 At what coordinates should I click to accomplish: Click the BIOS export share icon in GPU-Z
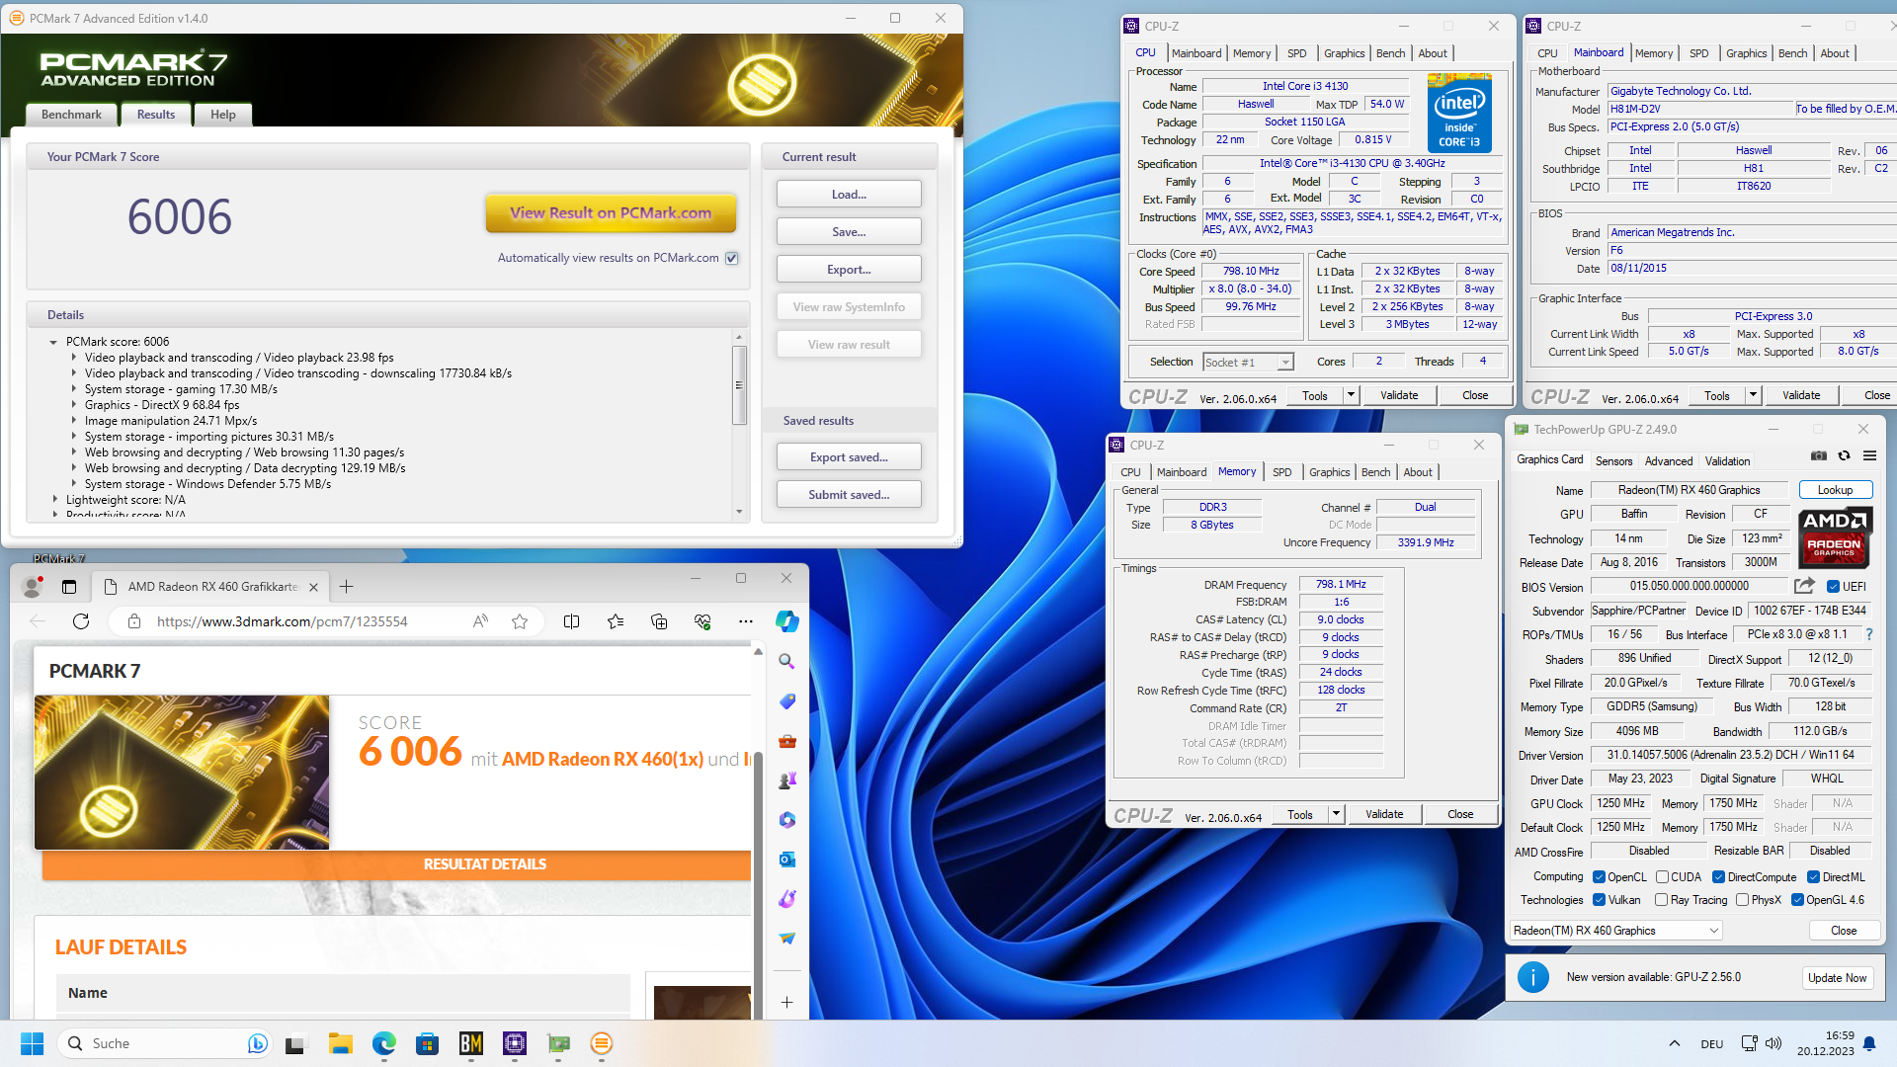pyautogui.click(x=1804, y=586)
